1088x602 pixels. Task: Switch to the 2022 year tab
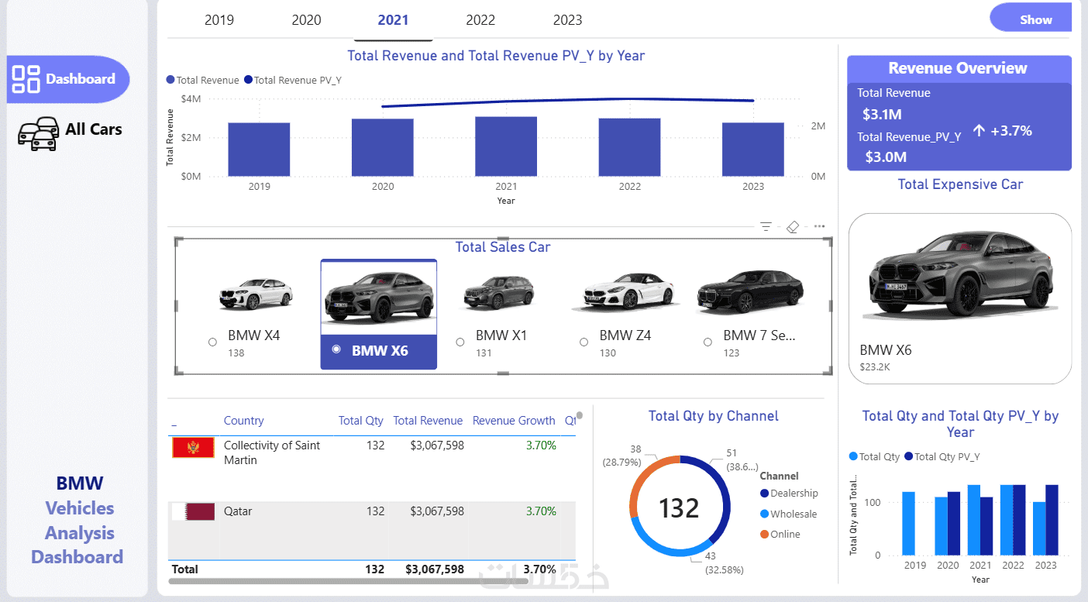pos(480,20)
